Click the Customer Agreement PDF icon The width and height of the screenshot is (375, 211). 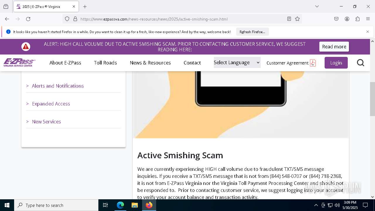313,63
